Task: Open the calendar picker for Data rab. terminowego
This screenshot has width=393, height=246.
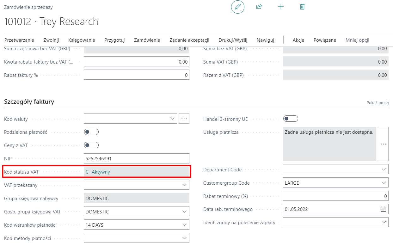Action: tap(383, 209)
